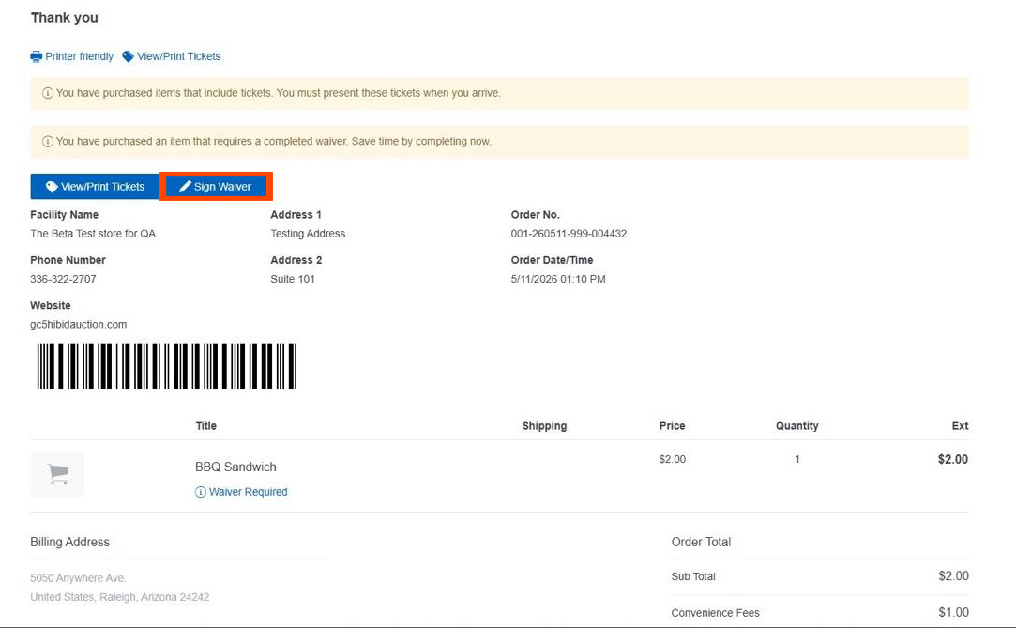The height and width of the screenshot is (628, 1016).
Task: Click the Sub Total label
Action: (693, 576)
